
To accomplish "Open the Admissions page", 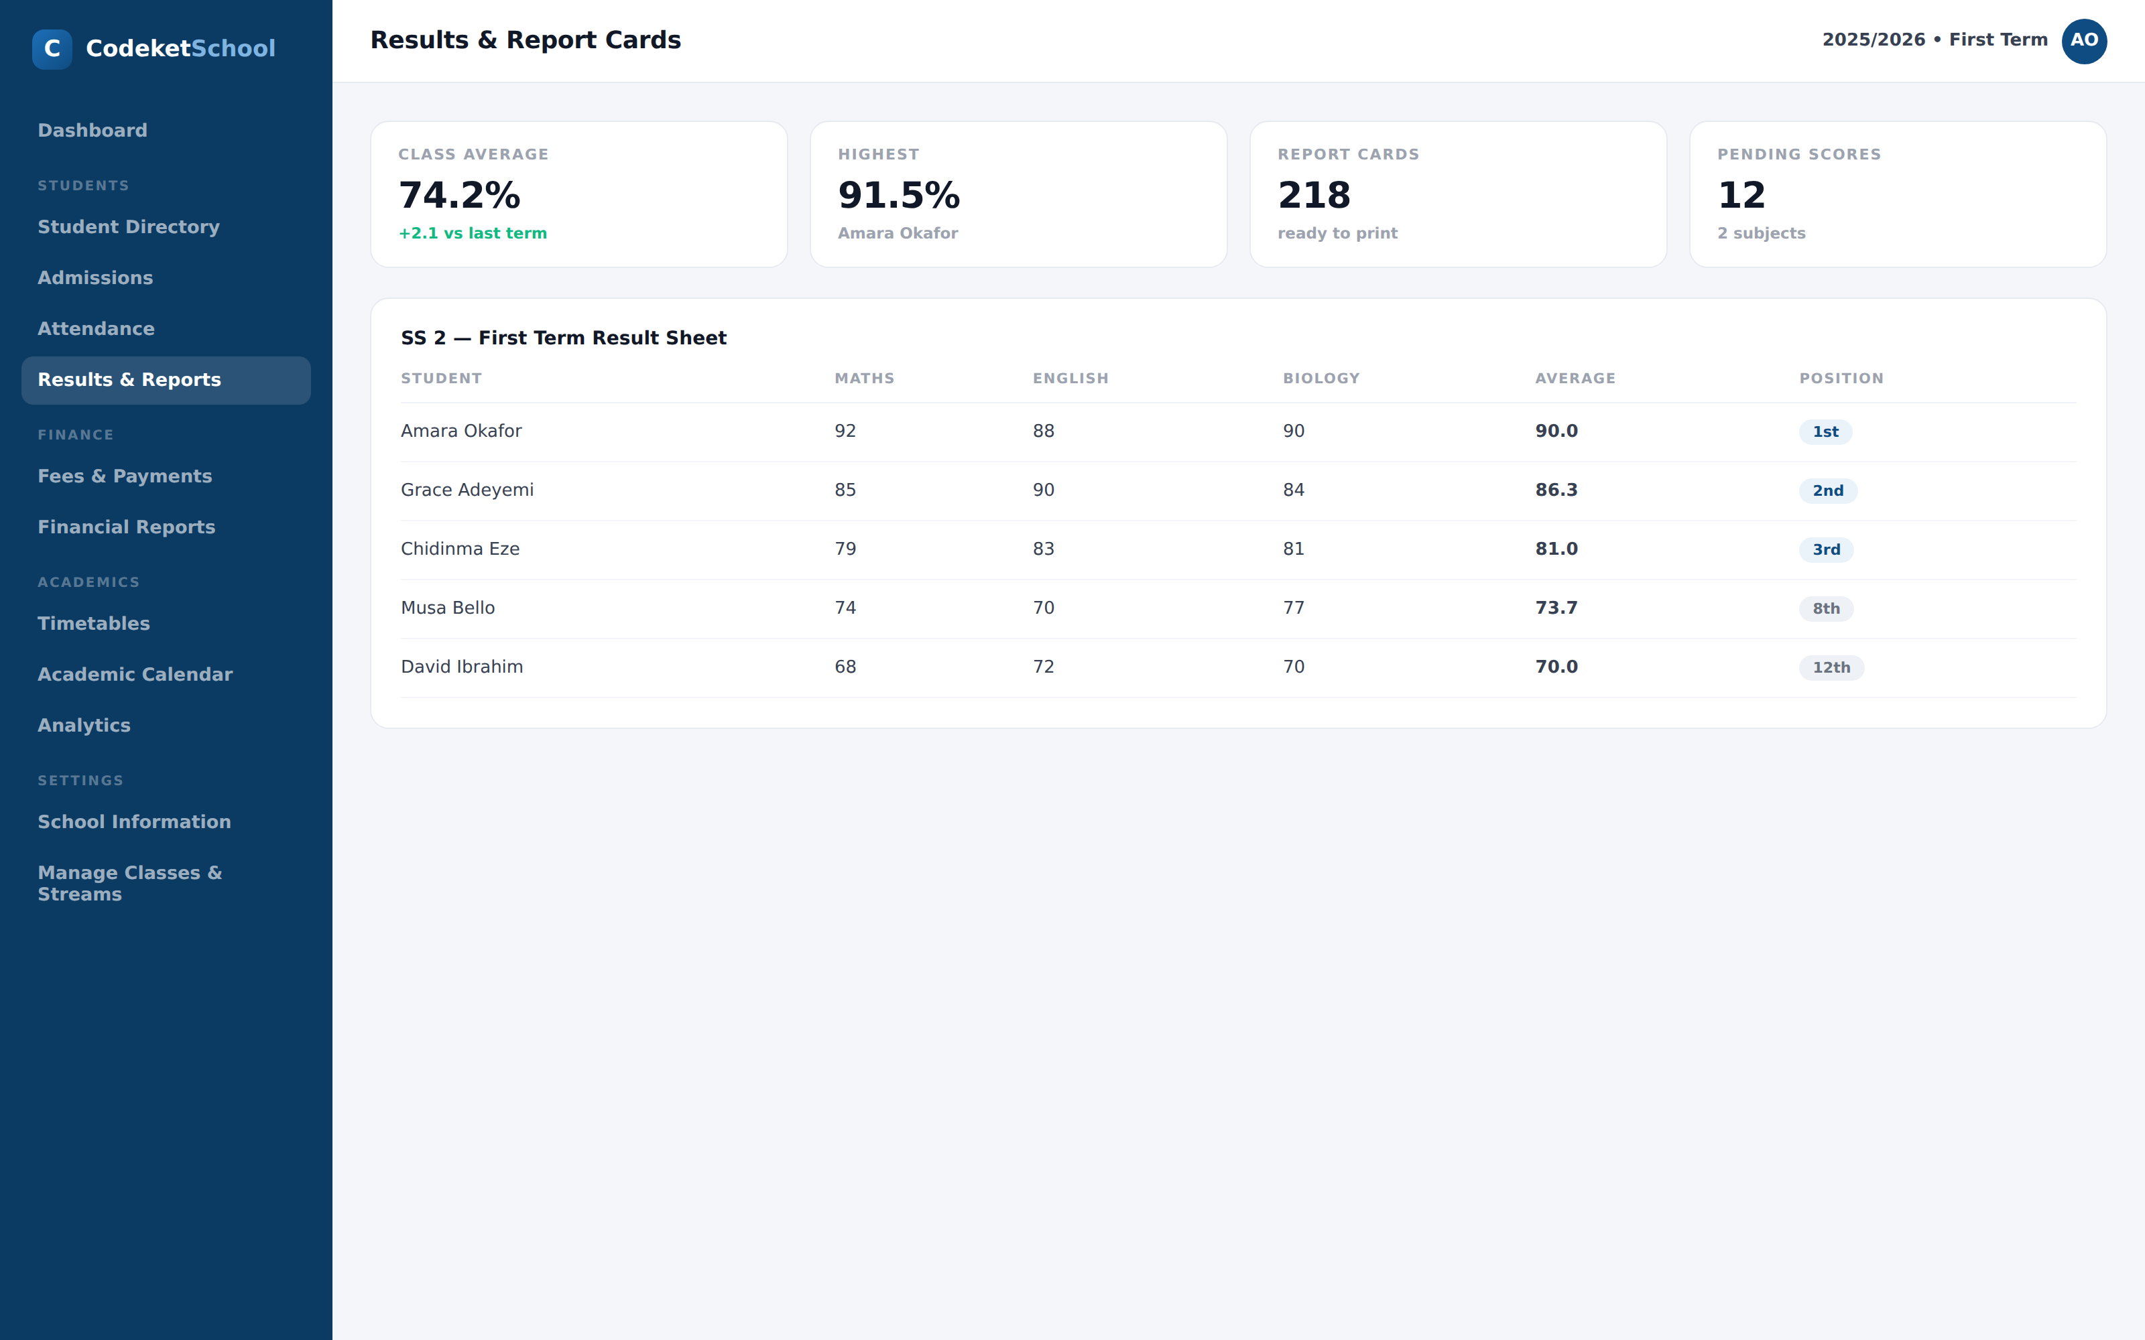I will 166,278.
